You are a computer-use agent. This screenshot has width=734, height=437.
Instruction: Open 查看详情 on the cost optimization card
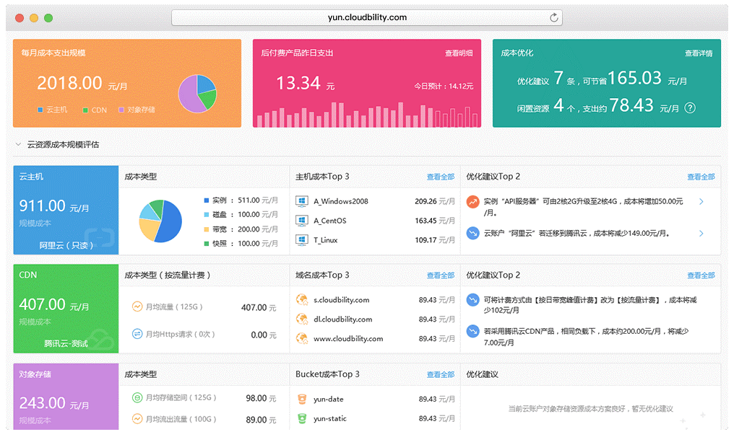(699, 53)
